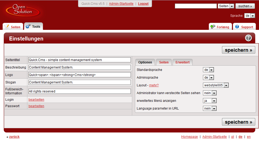Open the Language parameter in URL dropdown
Screen dimensions: 259x141
(210, 108)
